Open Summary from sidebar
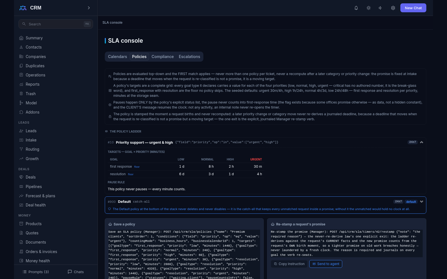Screen dimensions: 447x279 tap(56, 38)
